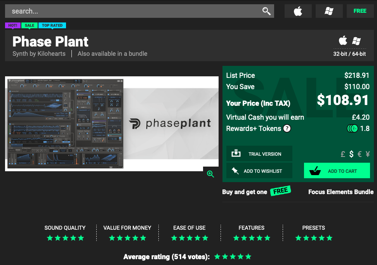This screenshot has height=265, width=377.
Task: Click the Apple compatibility icon in header
Action: pyautogui.click(x=343, y=41)
